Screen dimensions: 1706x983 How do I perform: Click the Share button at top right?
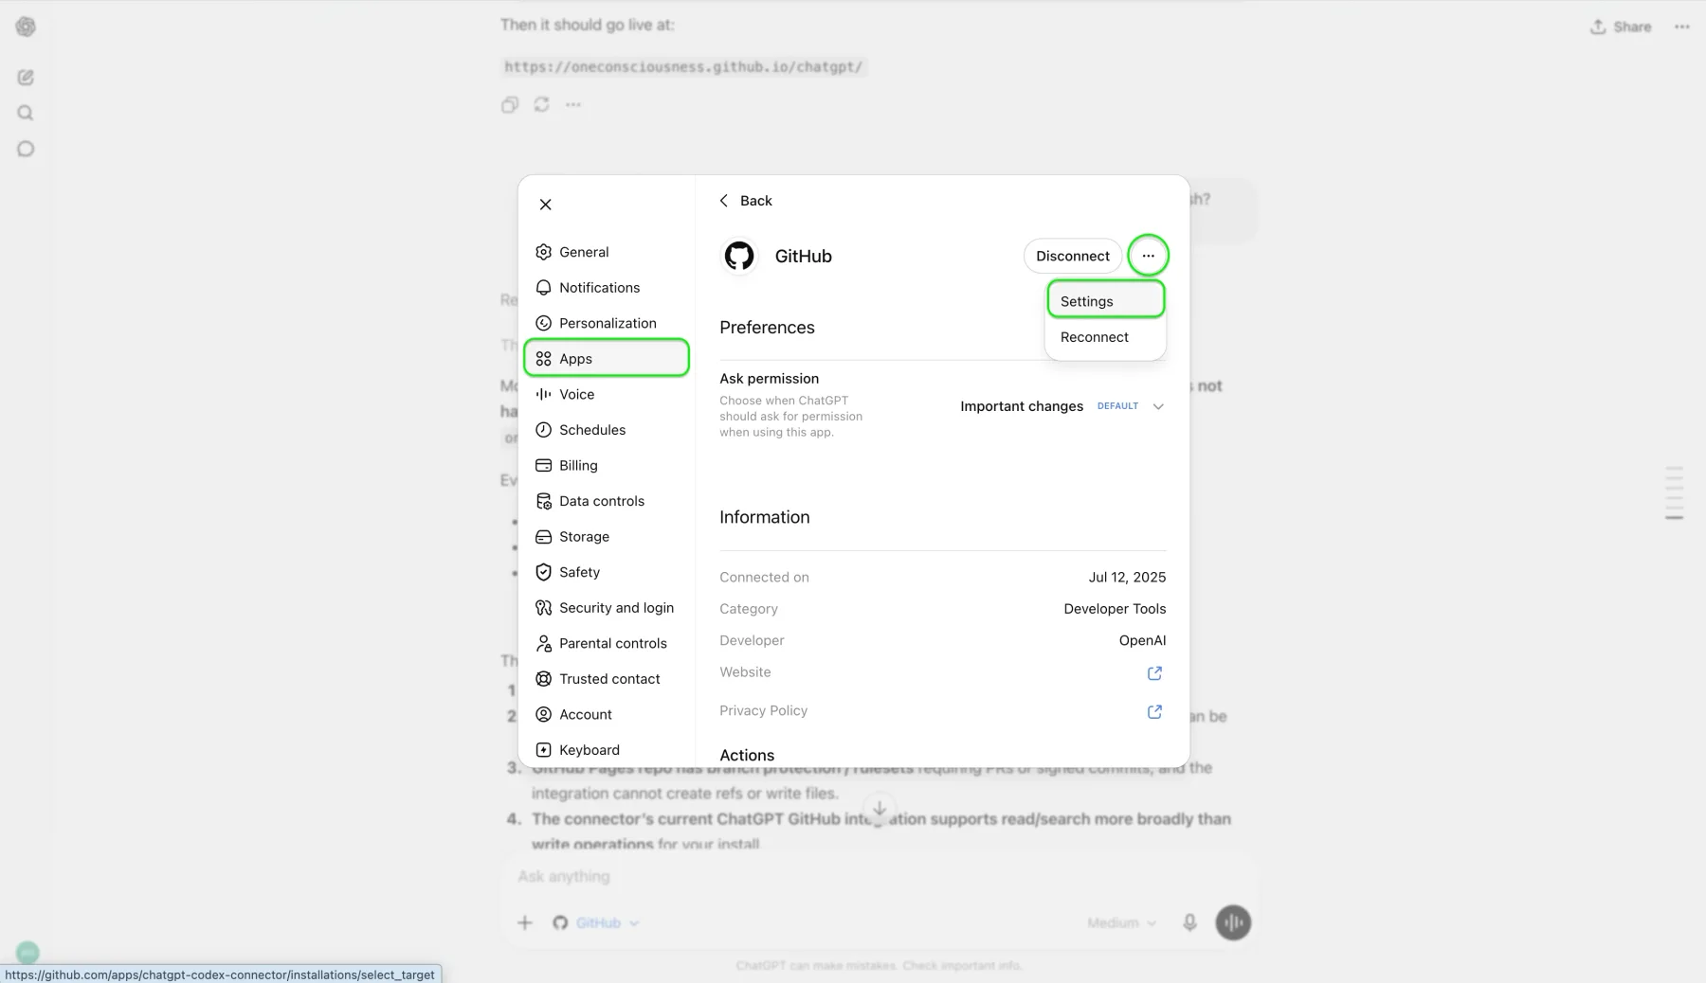[x=1621, y=27]
